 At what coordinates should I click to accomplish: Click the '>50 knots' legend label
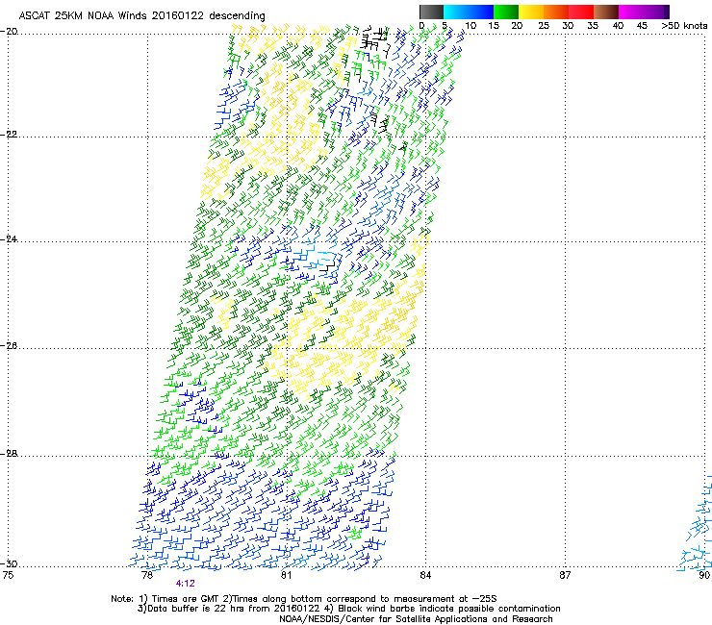click(684, 26)
